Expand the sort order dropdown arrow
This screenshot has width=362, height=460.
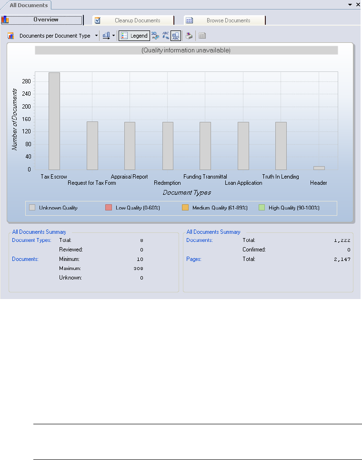tap(113, 36)
